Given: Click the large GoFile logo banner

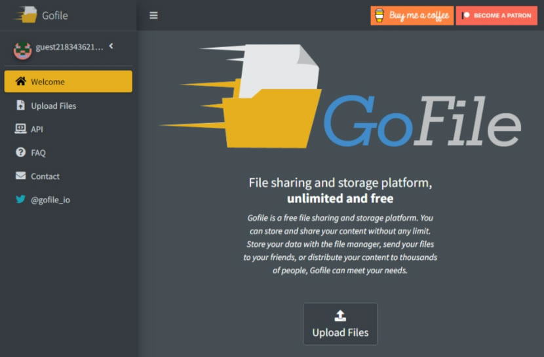Looking at the screenshot, I should coord(341,97).
